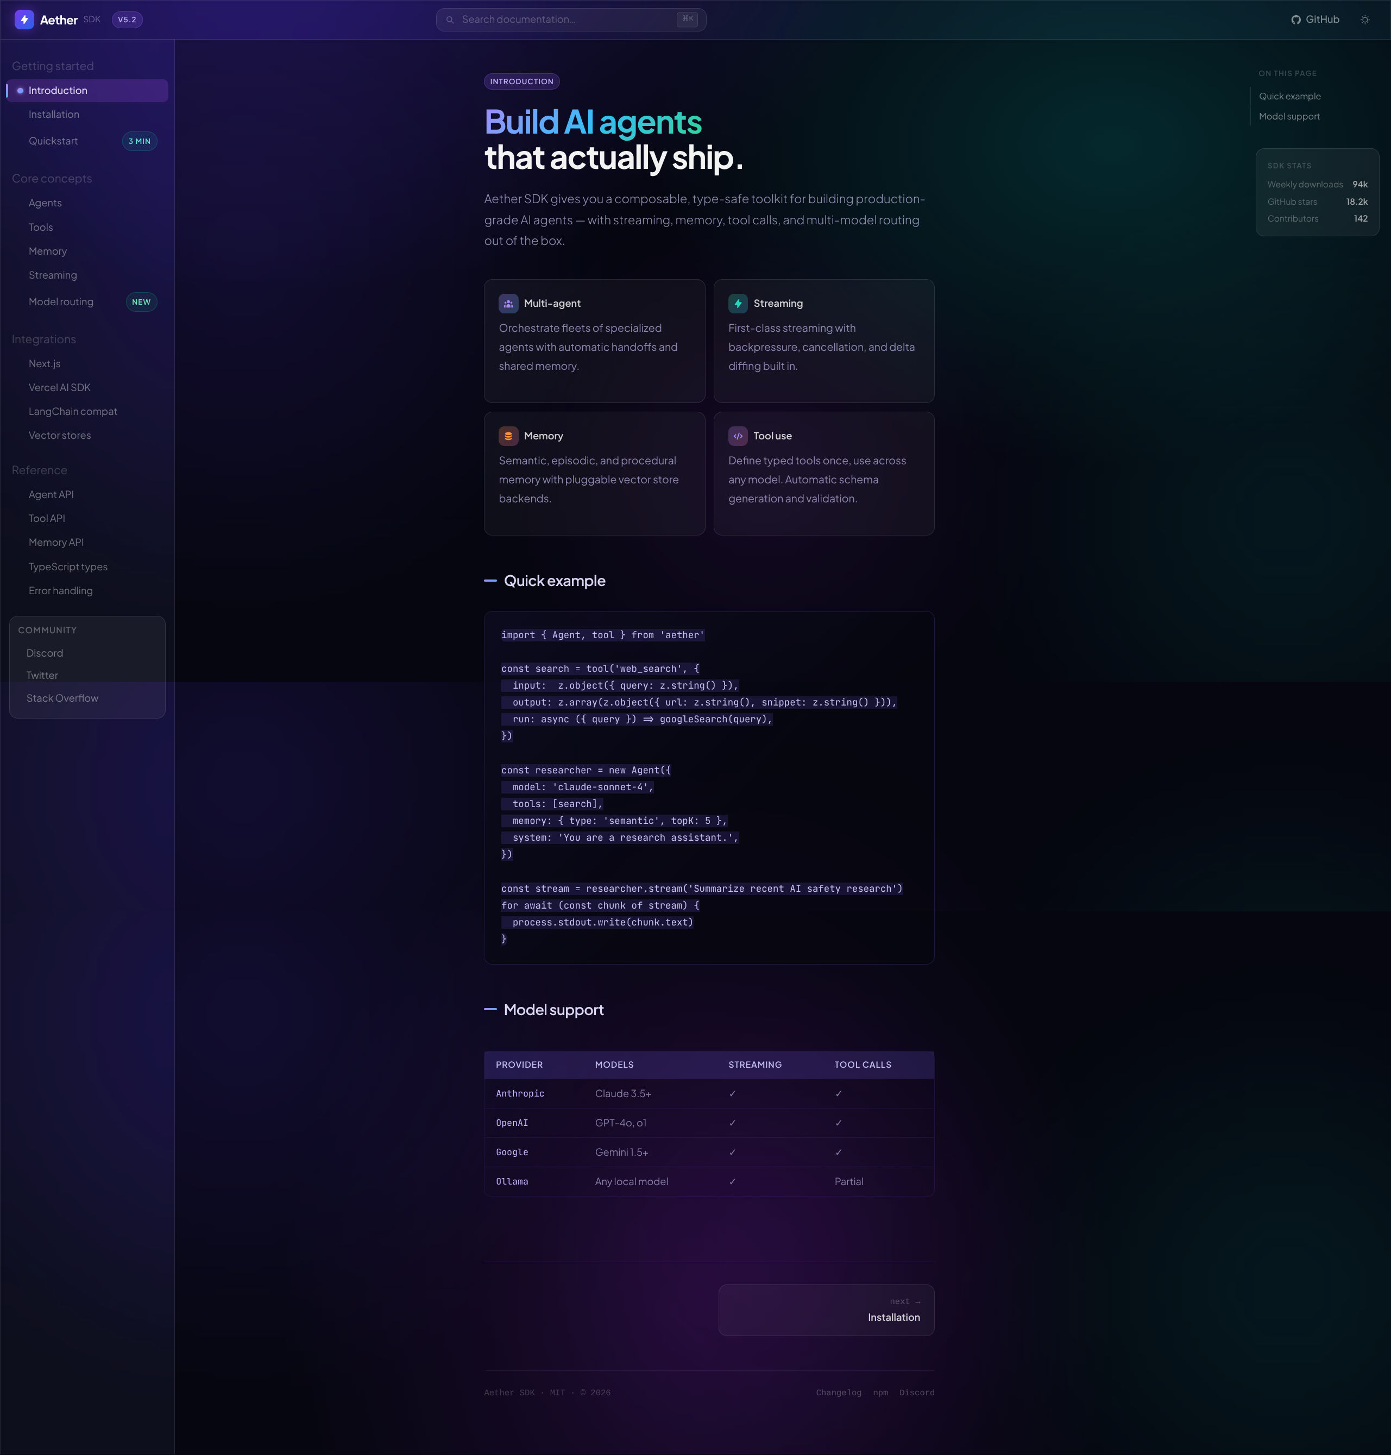Click the next Installation navigation card

pyautogui.click(x=826, y=1311)
